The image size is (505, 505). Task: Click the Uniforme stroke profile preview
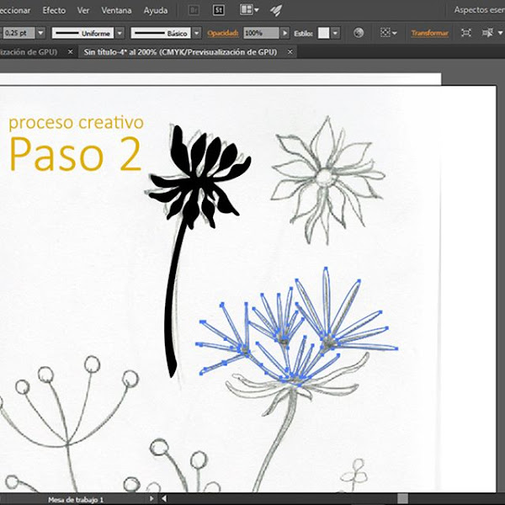[82, 33]
